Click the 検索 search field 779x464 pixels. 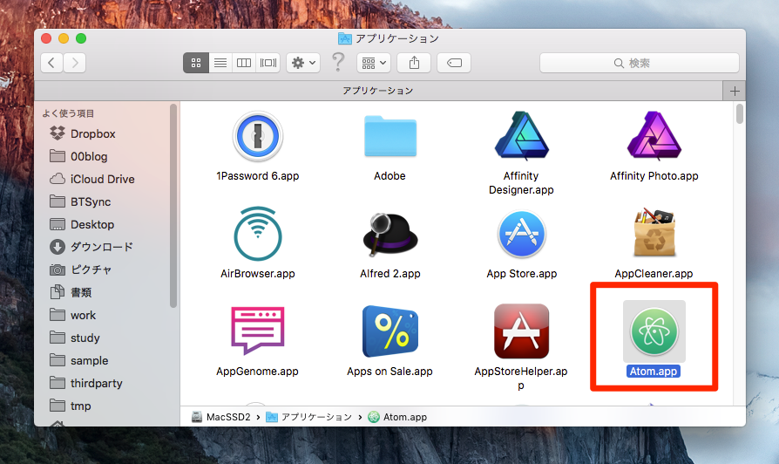[x=640, y=63]
